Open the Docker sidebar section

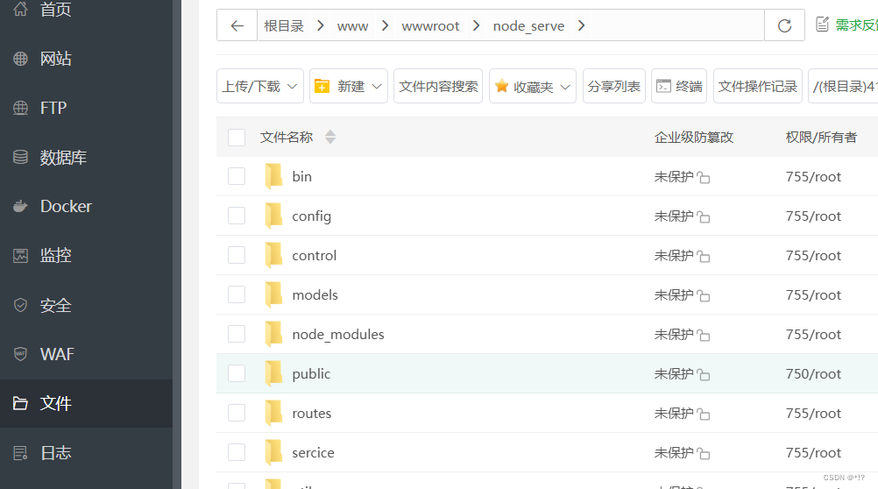[x=86, y=206]
